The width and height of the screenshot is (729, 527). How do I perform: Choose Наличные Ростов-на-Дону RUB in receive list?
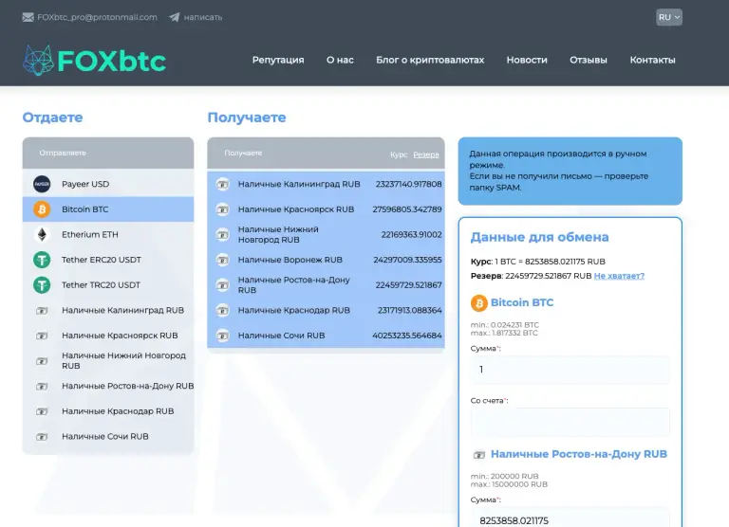click(326, 284)
